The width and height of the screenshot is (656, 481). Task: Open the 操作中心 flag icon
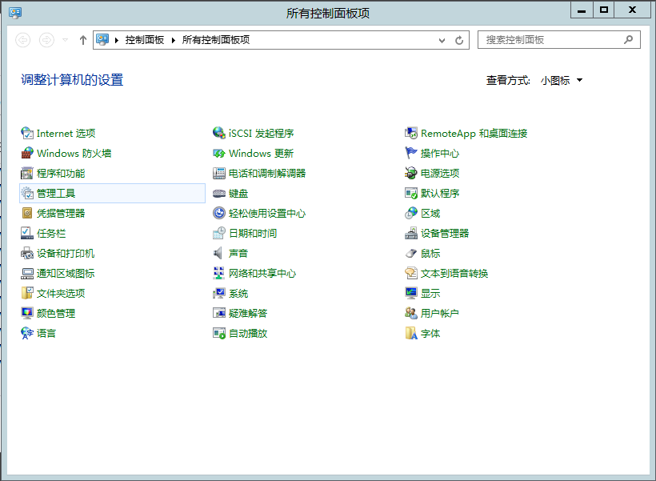click(411, 153)
